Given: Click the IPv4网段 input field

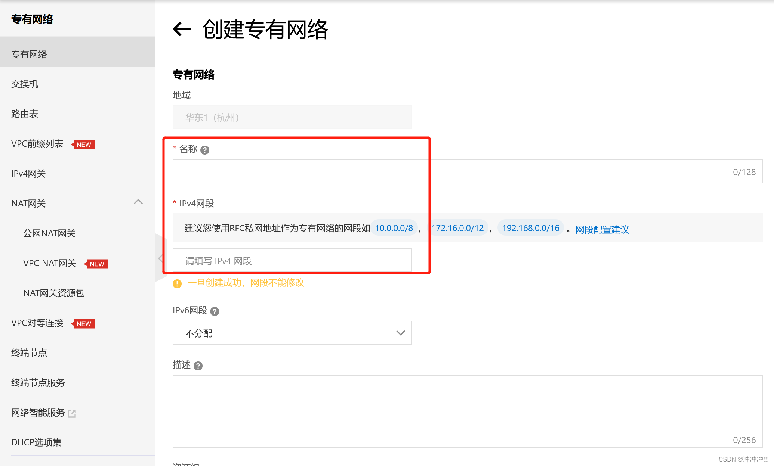Looking at the screenshot, I should 292,261.
